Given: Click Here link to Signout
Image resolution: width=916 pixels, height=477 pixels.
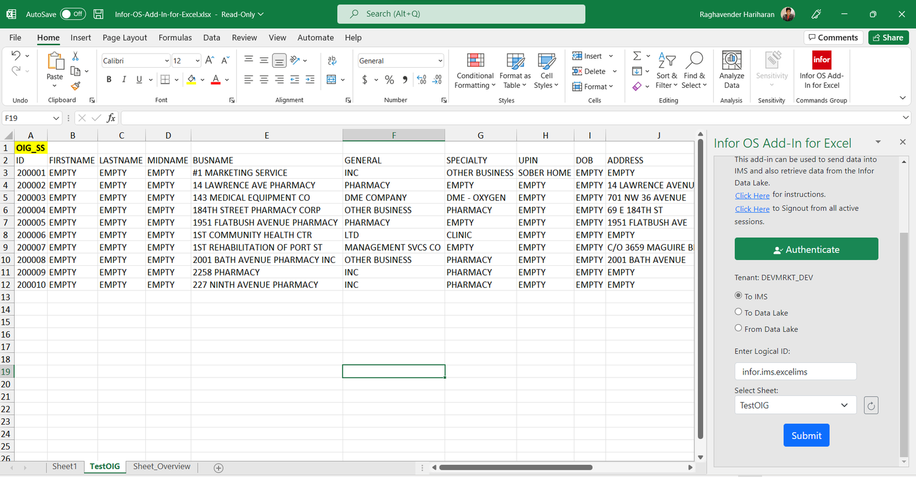Looking at the screenshot, I should [x=752, y=209].
